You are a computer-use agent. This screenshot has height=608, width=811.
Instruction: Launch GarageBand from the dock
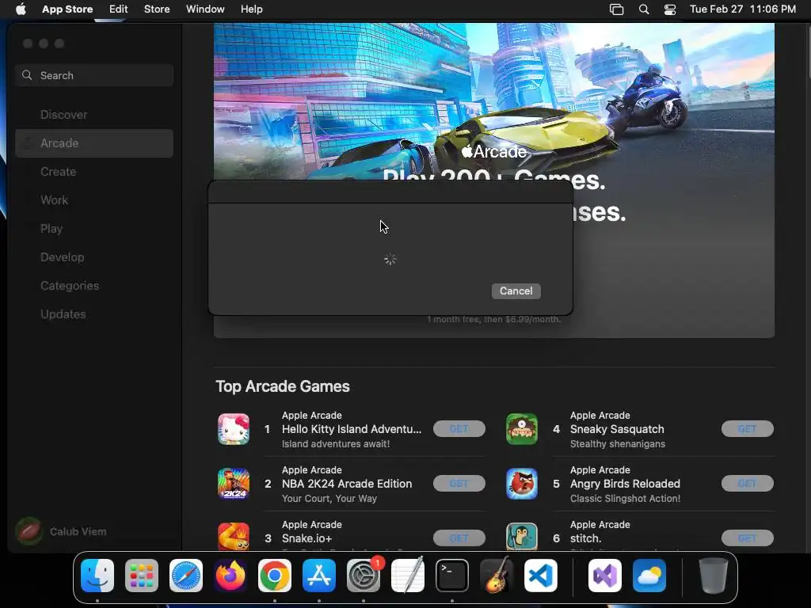pos(497,576)
